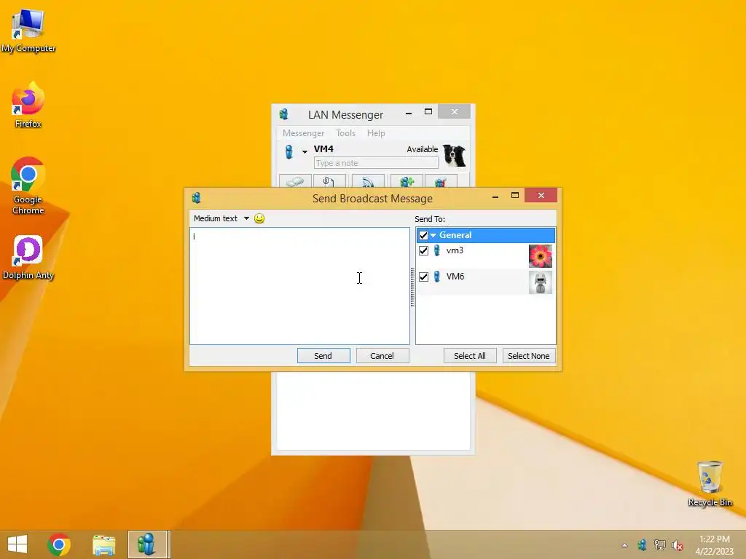
Task: Click the Select None button
Action: point(529,355)
